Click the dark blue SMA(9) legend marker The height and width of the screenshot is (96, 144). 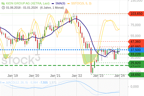[x=53, y=3]
